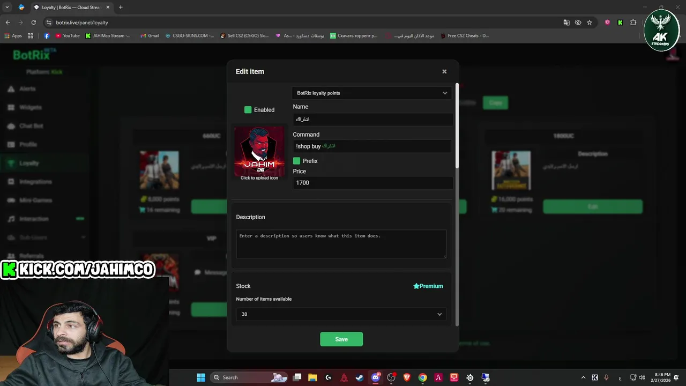Click the Edit item dialog scrollbar

[x=457, y=125]
